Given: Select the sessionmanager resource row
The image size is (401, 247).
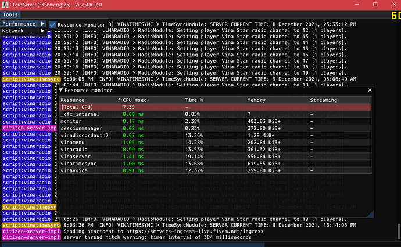Looking at the screenshot, I should coord(215,128).
